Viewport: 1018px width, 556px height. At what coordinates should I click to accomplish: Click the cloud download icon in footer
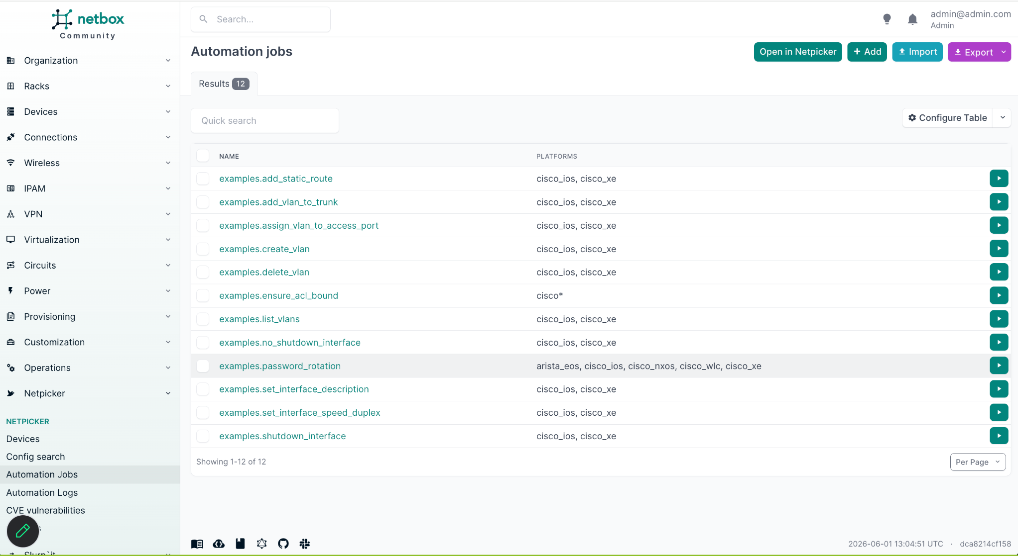coord(219,544)
